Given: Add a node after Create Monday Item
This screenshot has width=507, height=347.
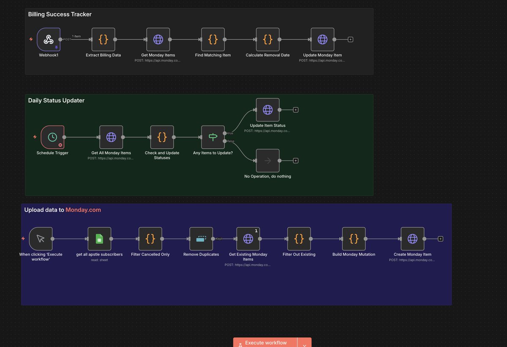Looking at the screenshot, I should click(x=440, y=239).
